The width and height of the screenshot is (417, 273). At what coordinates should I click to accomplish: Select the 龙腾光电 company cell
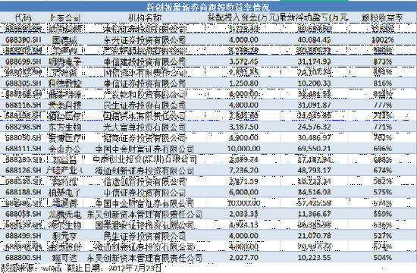point(64,214)
